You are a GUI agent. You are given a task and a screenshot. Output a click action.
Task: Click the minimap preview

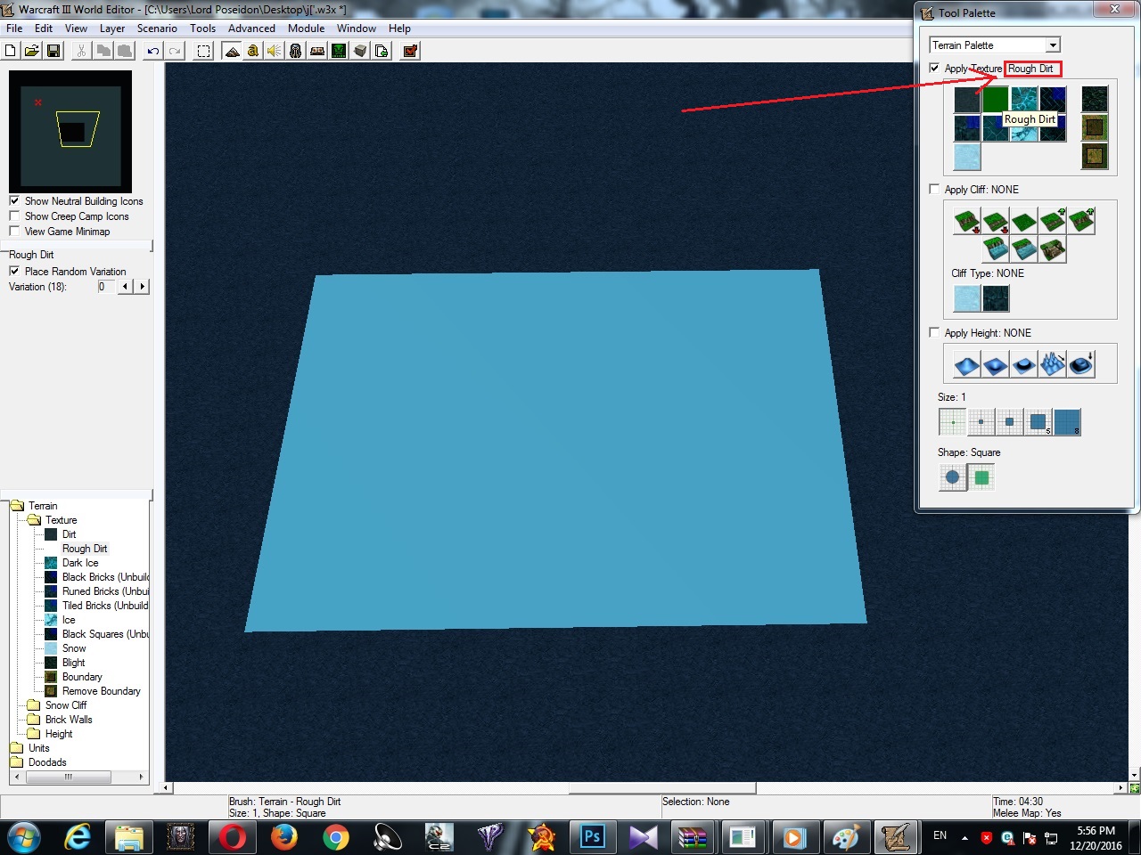click(x=70, y=131)
